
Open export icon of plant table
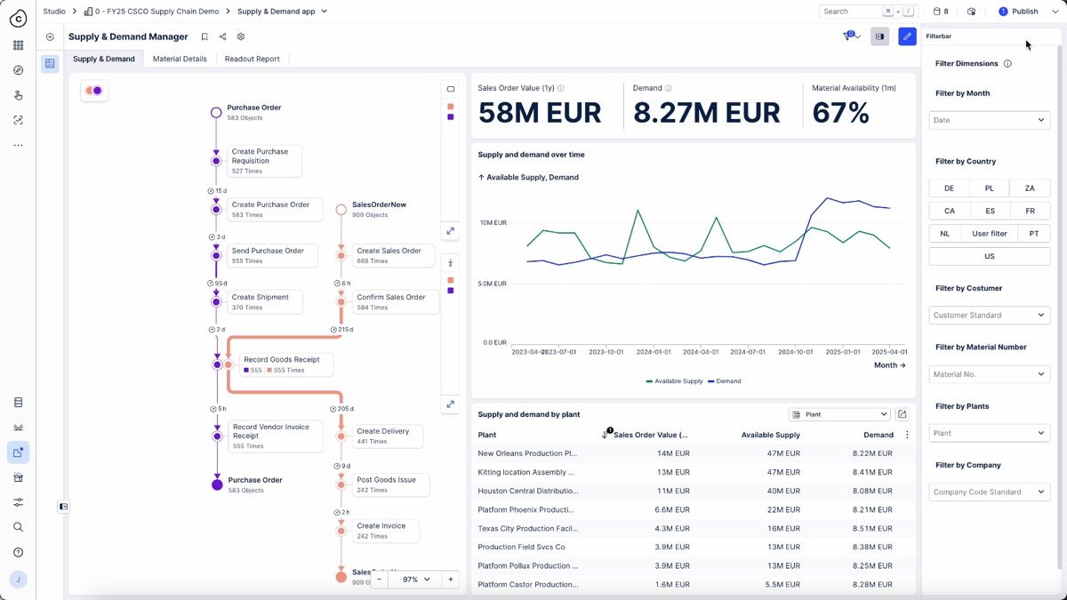tap(903, 414)
